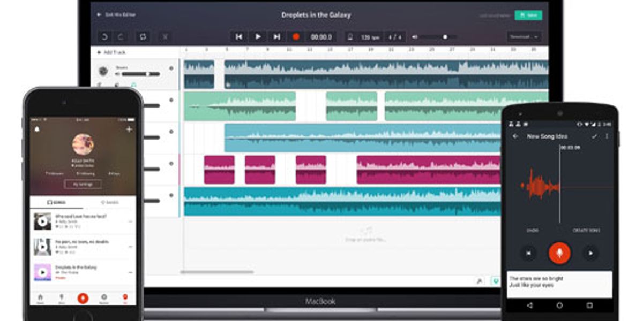643x321 pixels.
Task: Toggle loop playback in the editor toolbar
Action: click(142, 36)
